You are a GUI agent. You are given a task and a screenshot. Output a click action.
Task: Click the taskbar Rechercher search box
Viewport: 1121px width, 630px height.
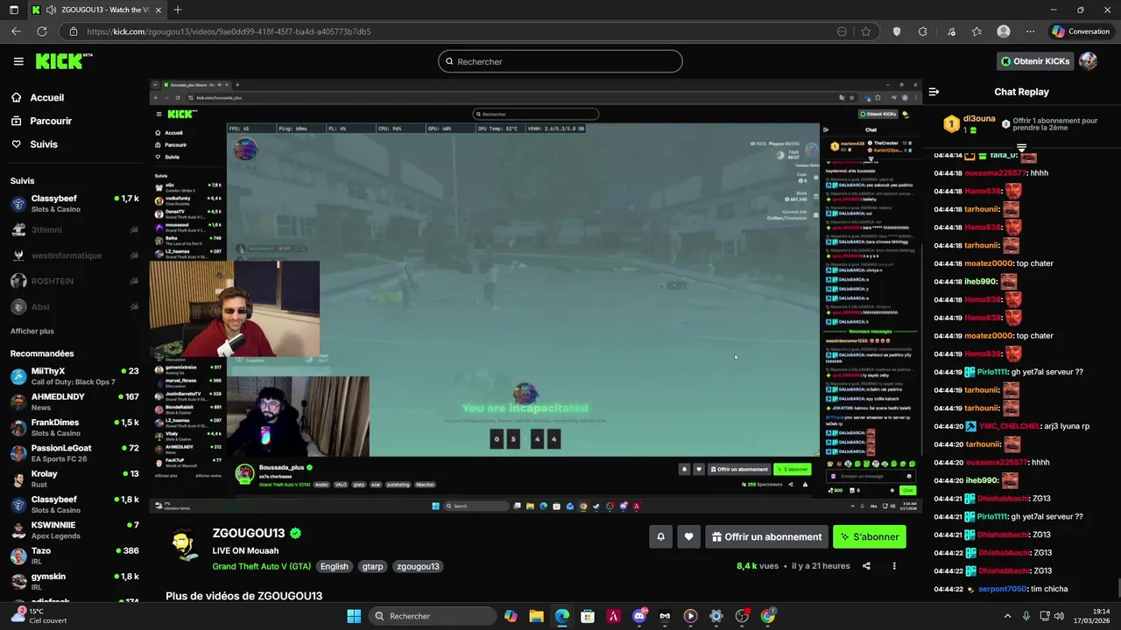click(431, 616)
